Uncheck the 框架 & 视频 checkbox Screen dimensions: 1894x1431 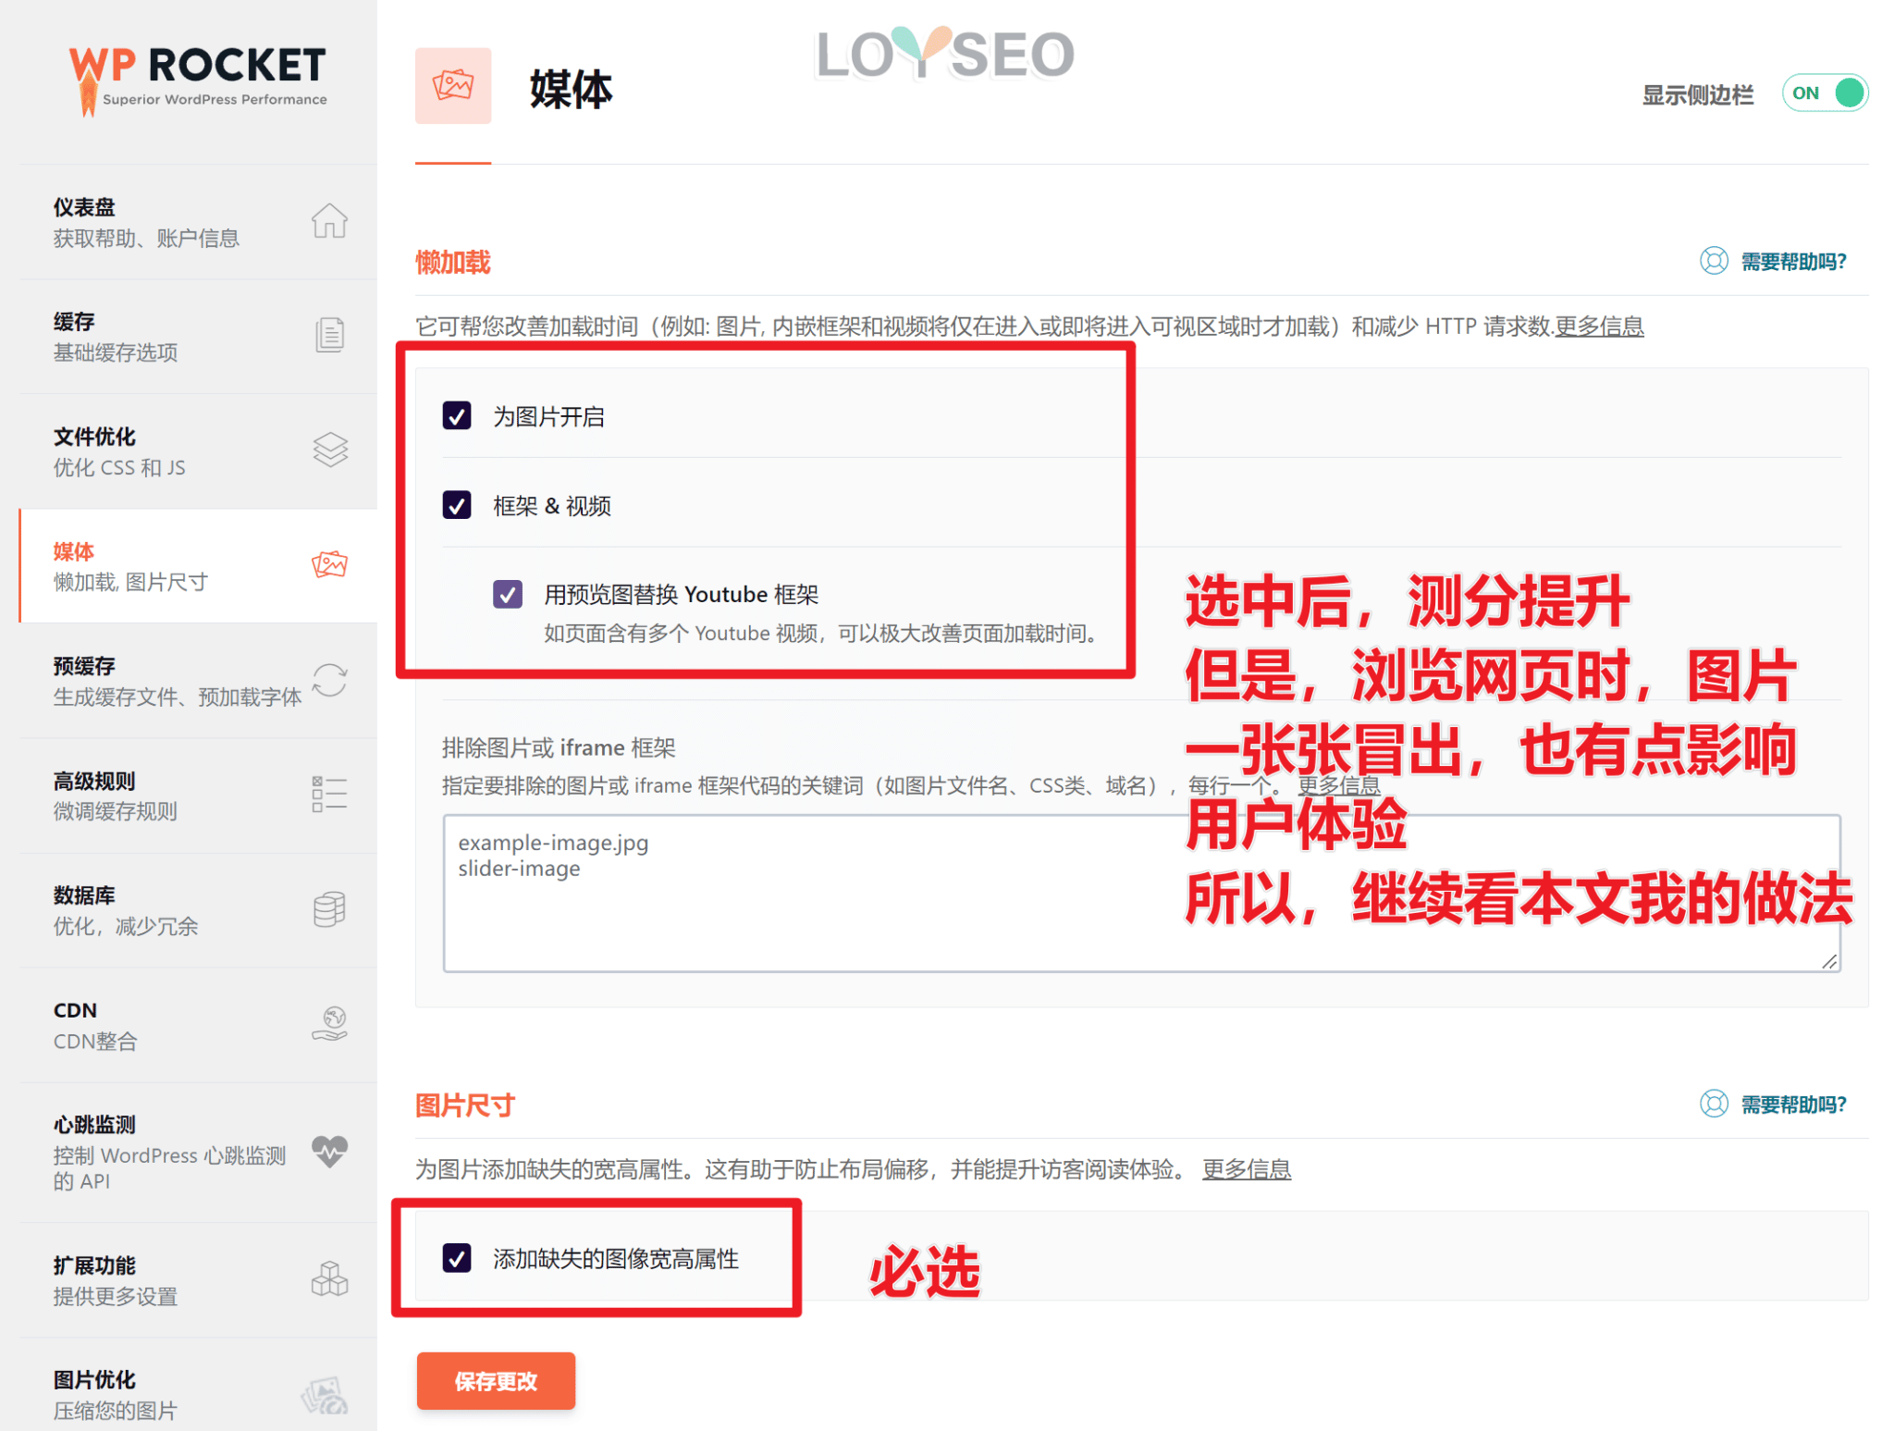click(457, 505)
